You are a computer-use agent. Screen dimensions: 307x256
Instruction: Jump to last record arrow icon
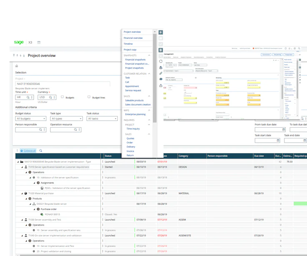tap(24, 55)
